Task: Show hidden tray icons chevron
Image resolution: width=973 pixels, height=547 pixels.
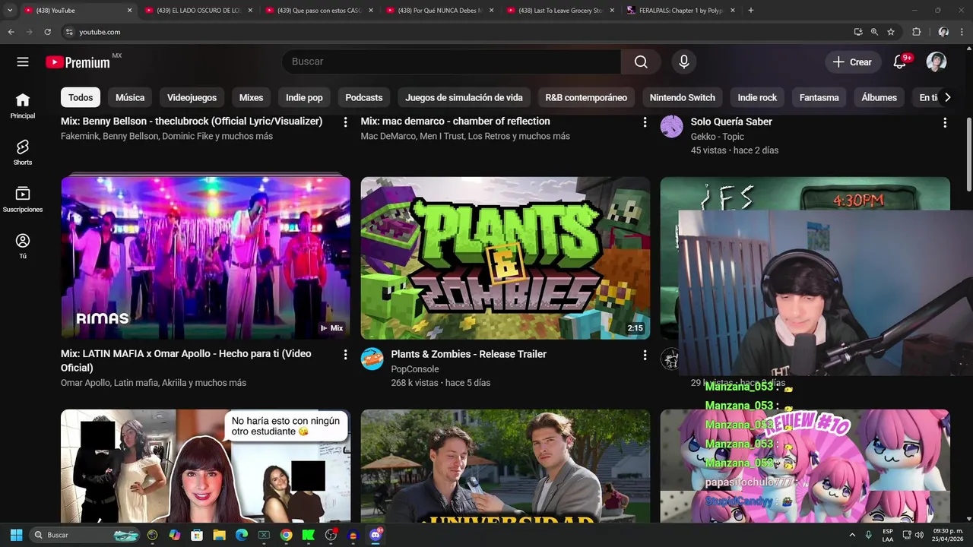Action: pyautogui.click(x=851, y=535)
